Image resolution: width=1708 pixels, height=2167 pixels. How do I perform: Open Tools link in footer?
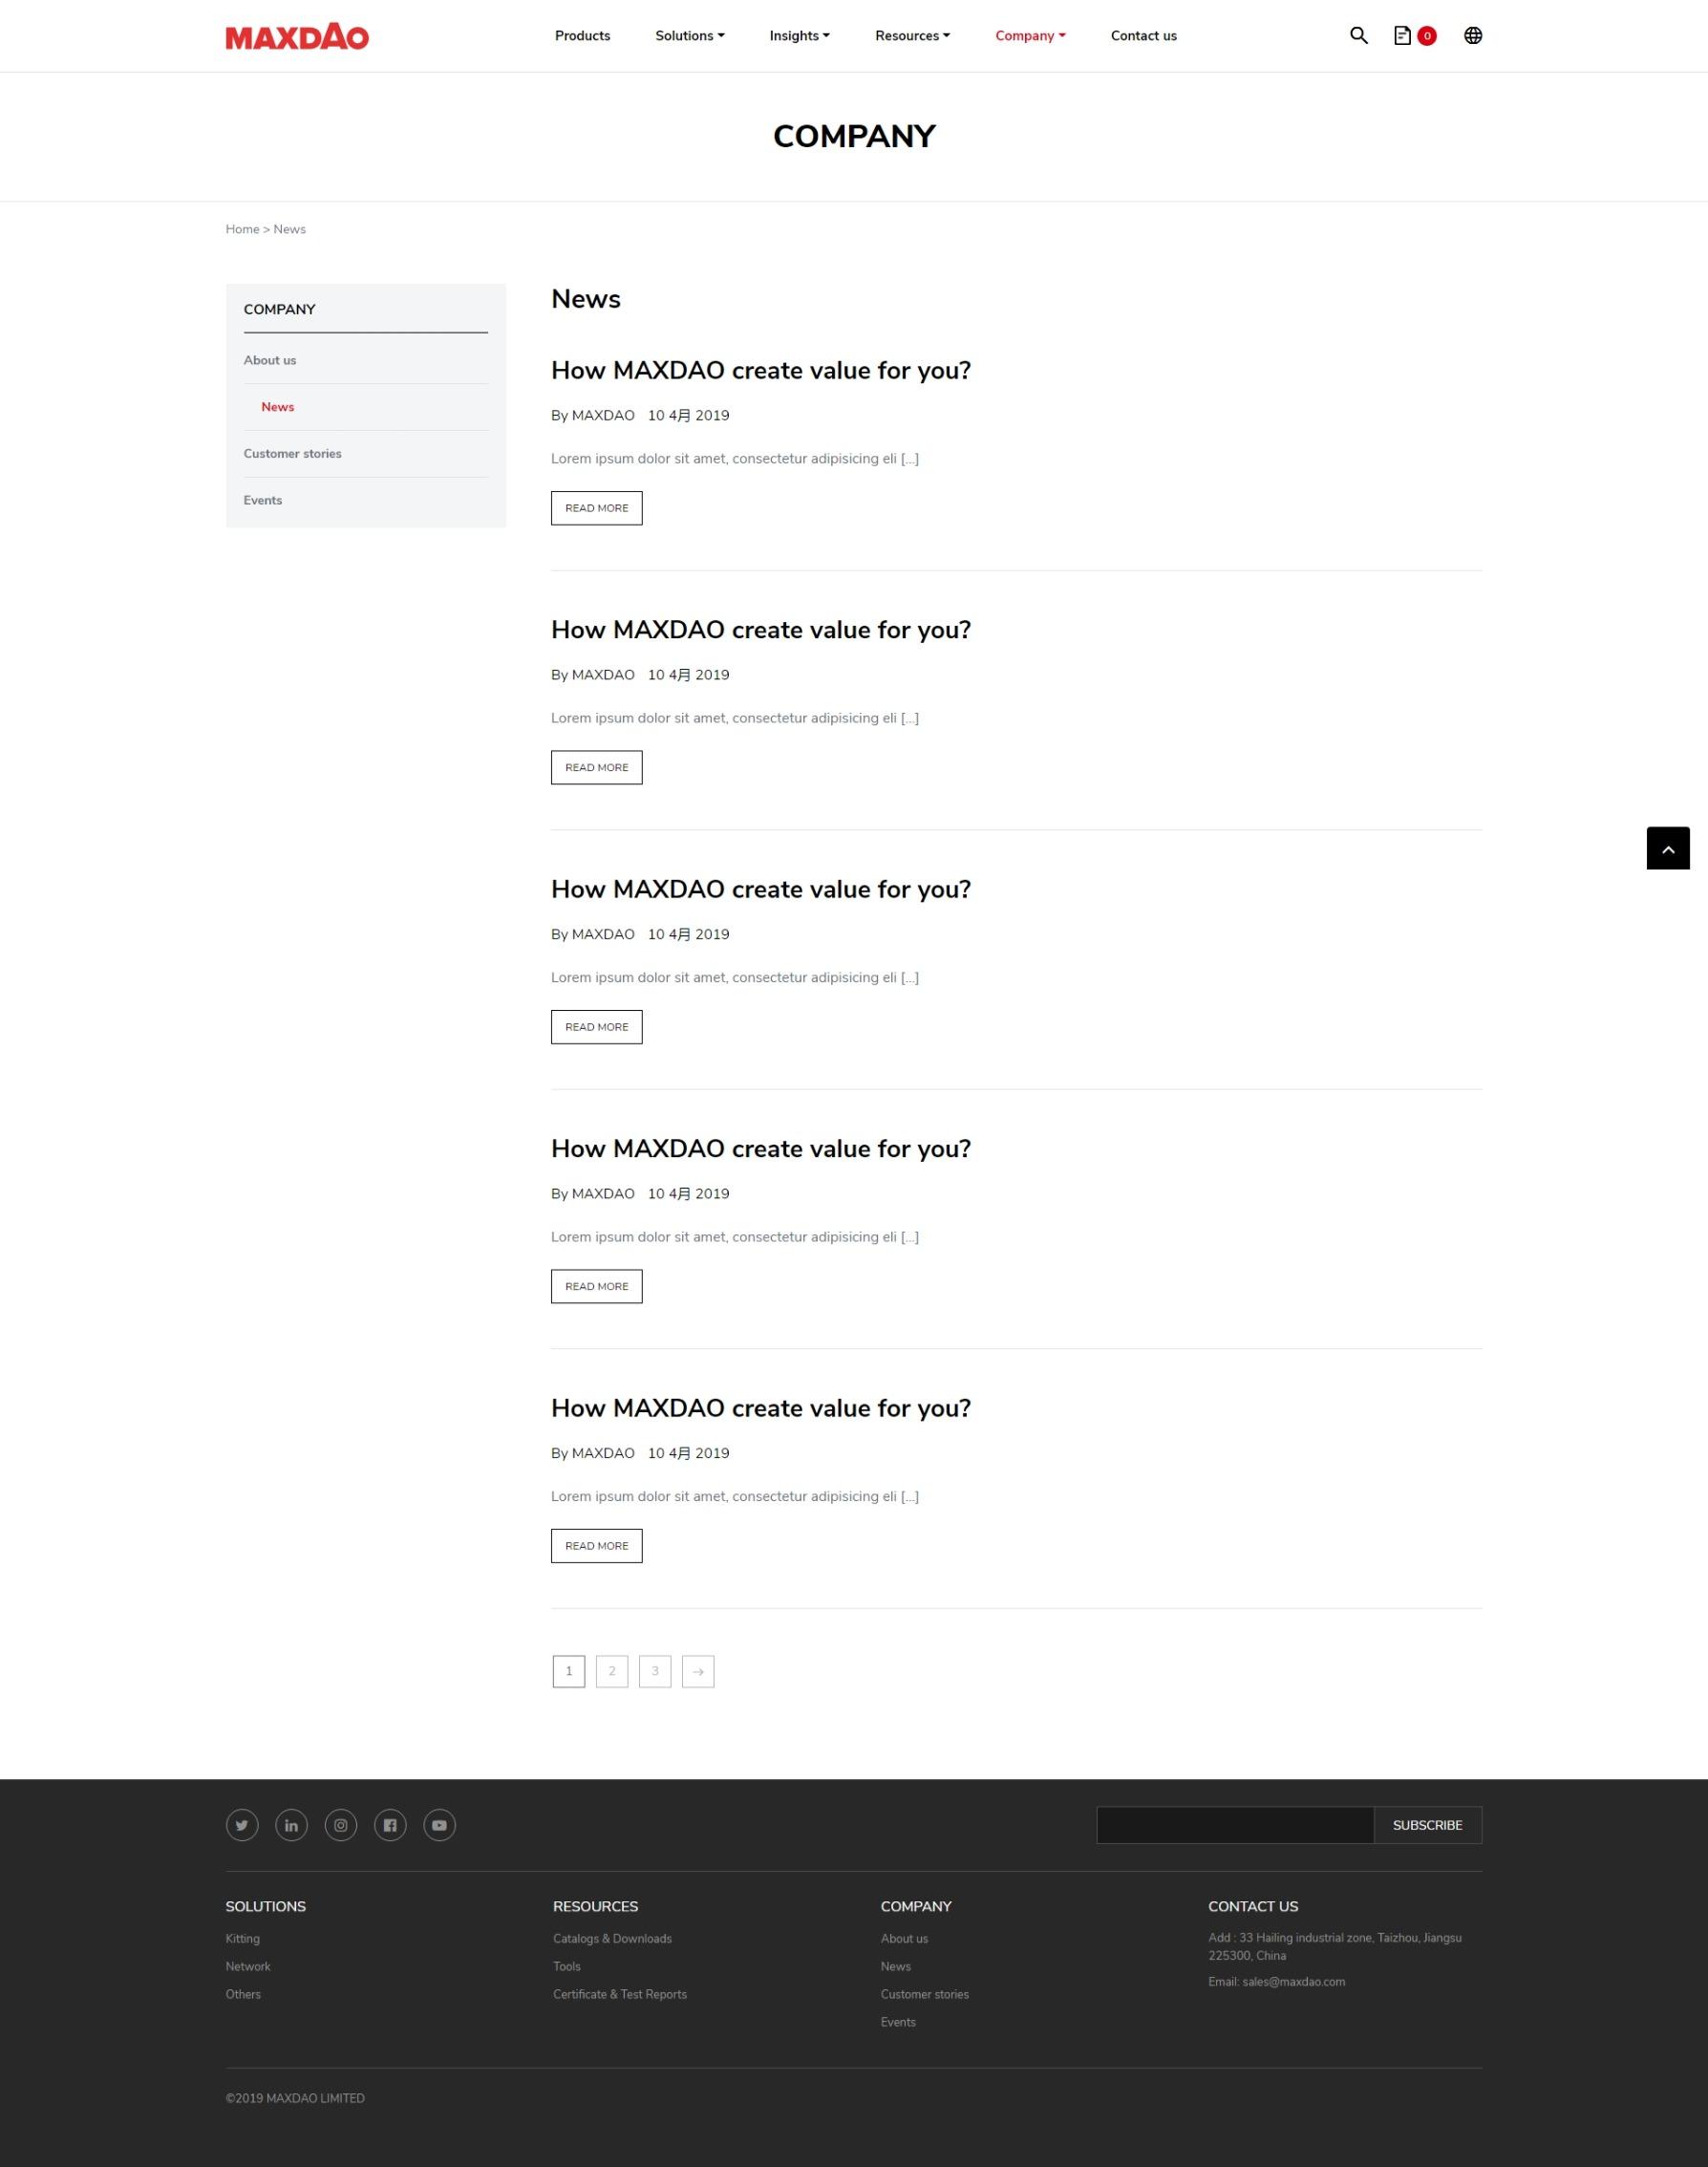click(x=567, y=1966)
